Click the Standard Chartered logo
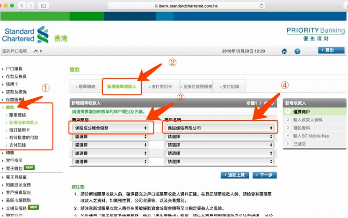Screen dimensions: 348x218 25,35
